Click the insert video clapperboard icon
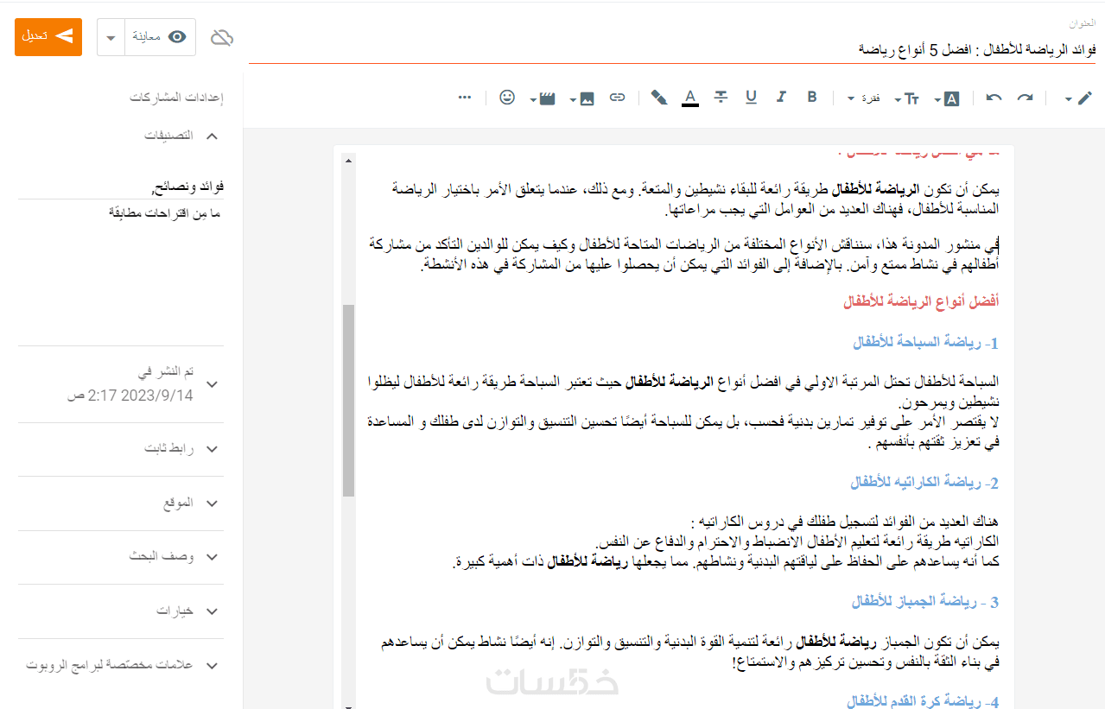 coord(547,98)
